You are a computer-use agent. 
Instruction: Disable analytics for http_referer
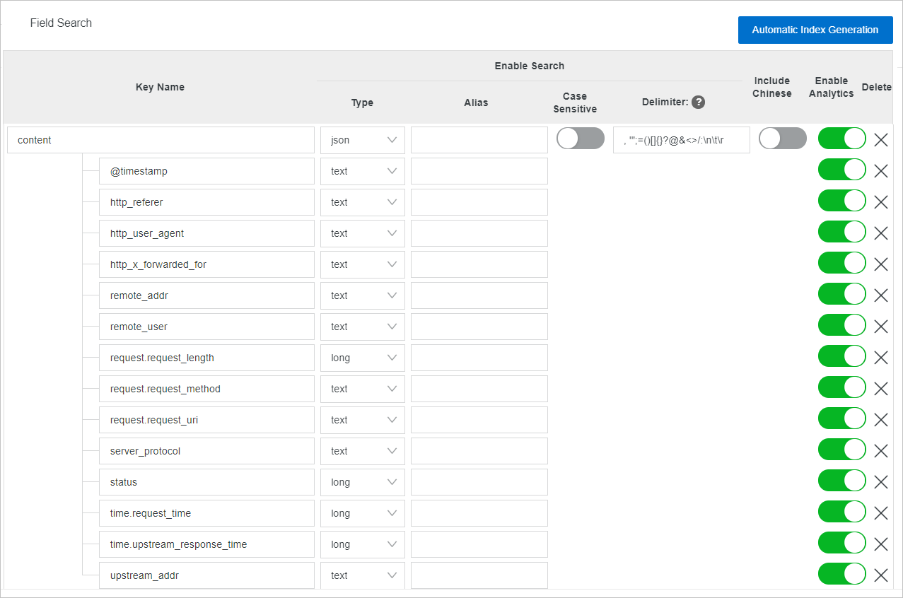(x=842, y=201)
